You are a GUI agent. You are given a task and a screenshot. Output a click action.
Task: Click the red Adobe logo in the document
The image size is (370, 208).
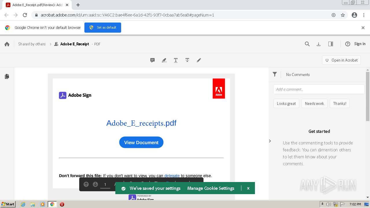pyautogui.click(x=219, y=88)
